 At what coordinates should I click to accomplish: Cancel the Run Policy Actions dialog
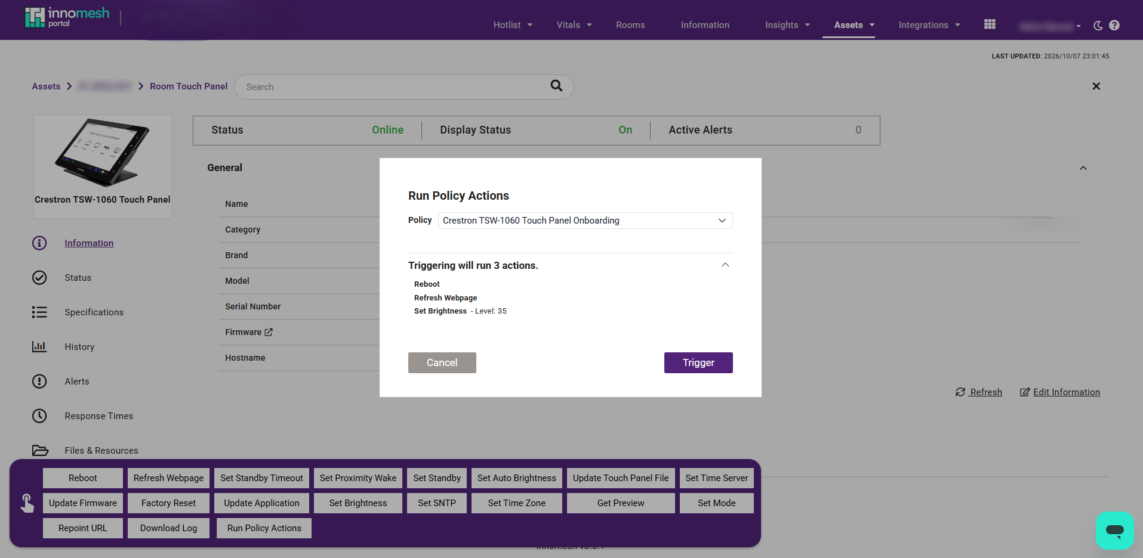pyautogui.click(x=442, y=362)
